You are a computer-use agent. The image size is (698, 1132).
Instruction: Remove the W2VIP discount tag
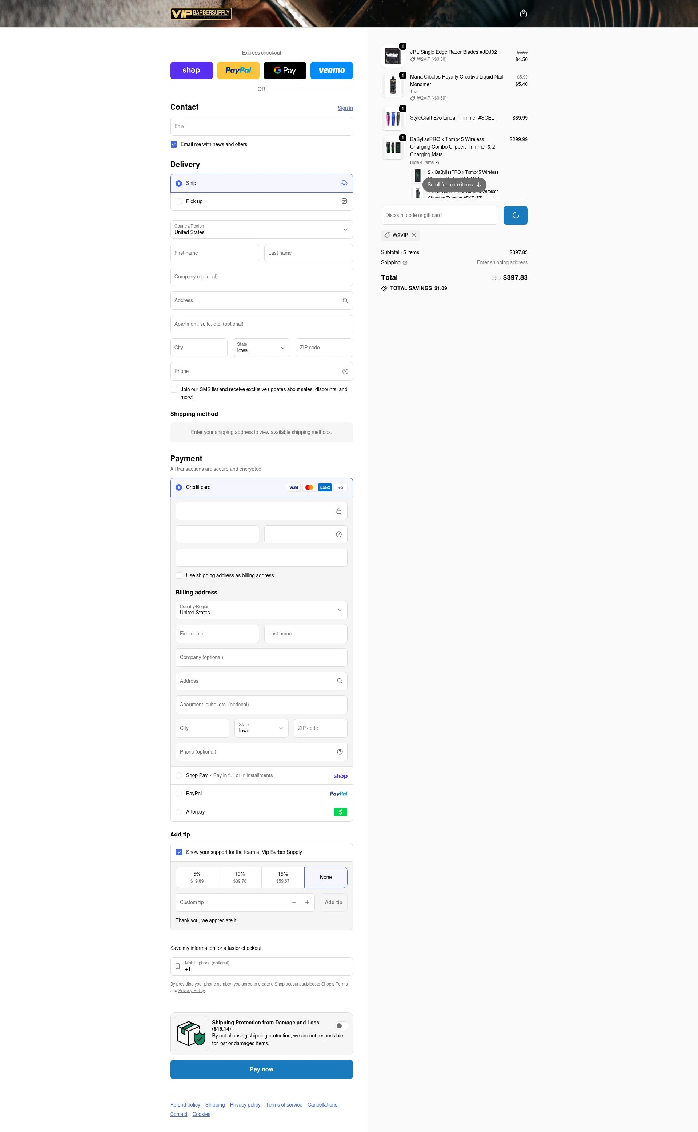coord(414,235)
